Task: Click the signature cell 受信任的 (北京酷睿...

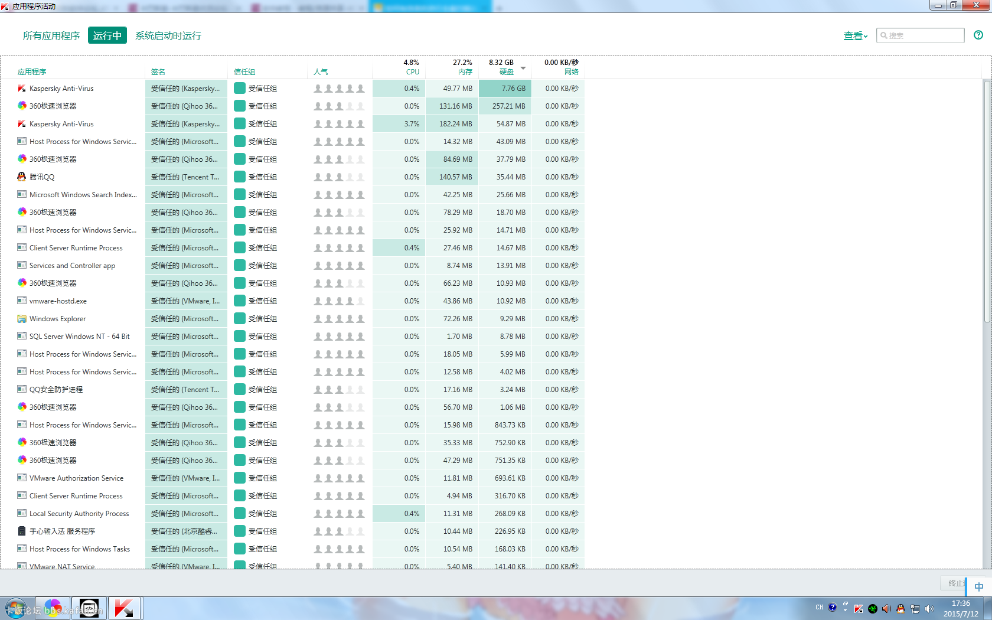Action: tap(186, 531)
